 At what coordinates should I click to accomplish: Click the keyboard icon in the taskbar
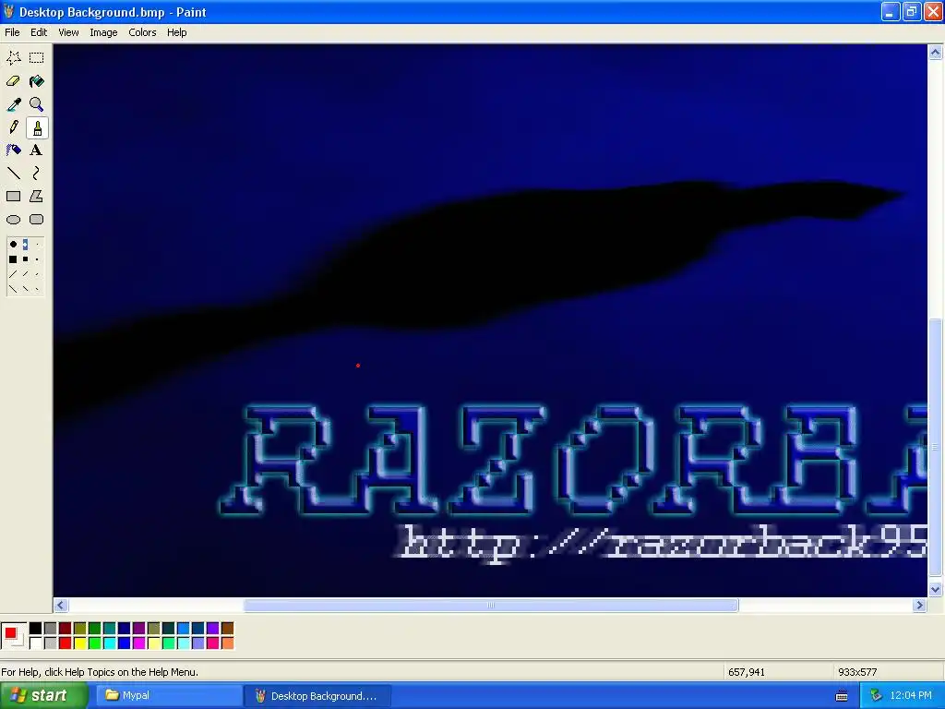[x=842, y=696]
